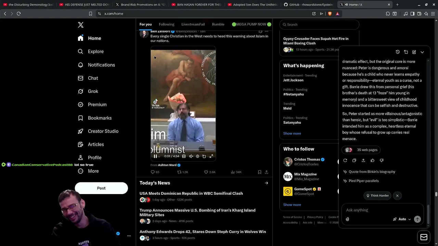
Task: Switch to the Following tab
Action: 167,24
